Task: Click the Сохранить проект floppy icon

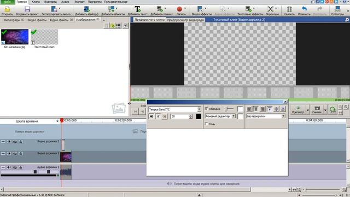Action: 27,9
